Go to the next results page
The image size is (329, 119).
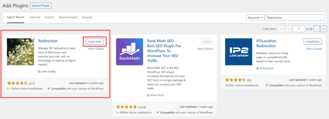point(316,29)
